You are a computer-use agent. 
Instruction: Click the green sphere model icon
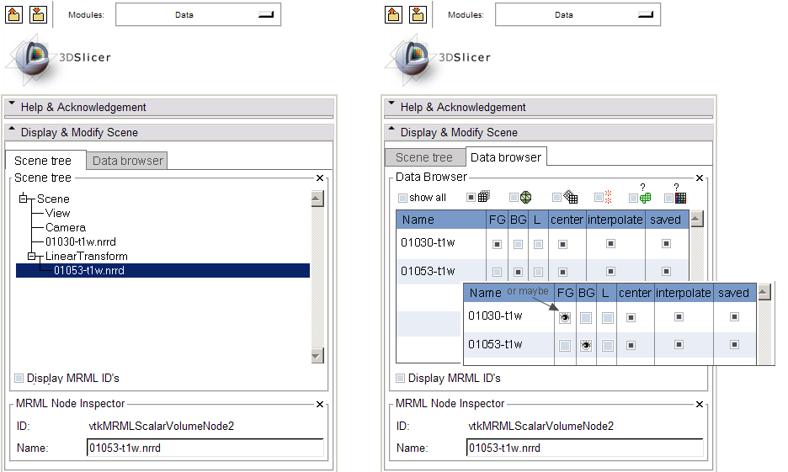point(524,197)
